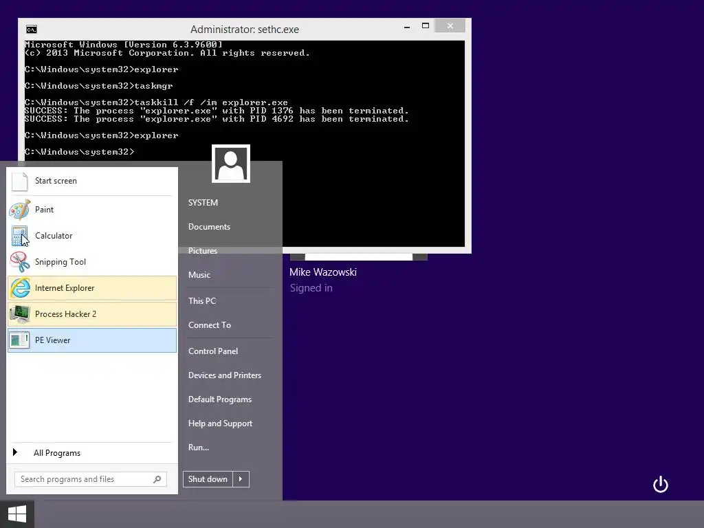
Task: Click the Signed in status text
Action: [x=311, y=288]
